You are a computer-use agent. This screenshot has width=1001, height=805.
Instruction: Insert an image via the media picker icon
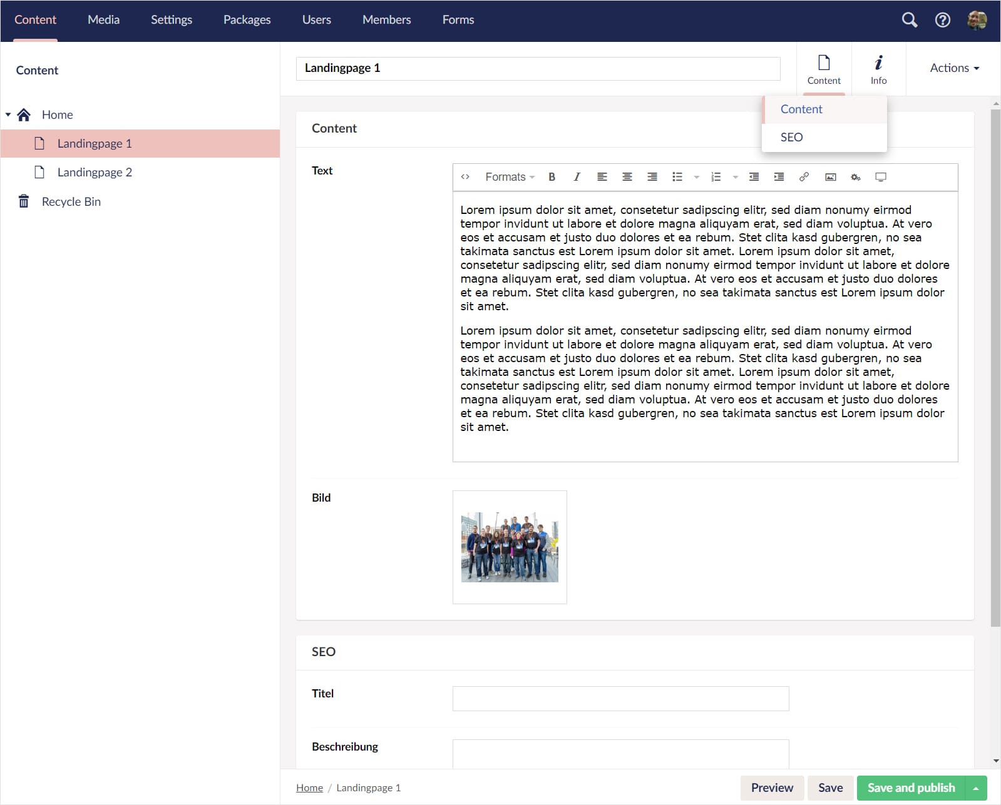click(x=830, y=177)
